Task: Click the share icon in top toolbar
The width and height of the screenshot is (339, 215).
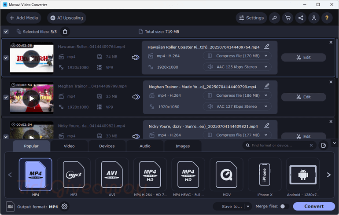Action: (301, 18)
